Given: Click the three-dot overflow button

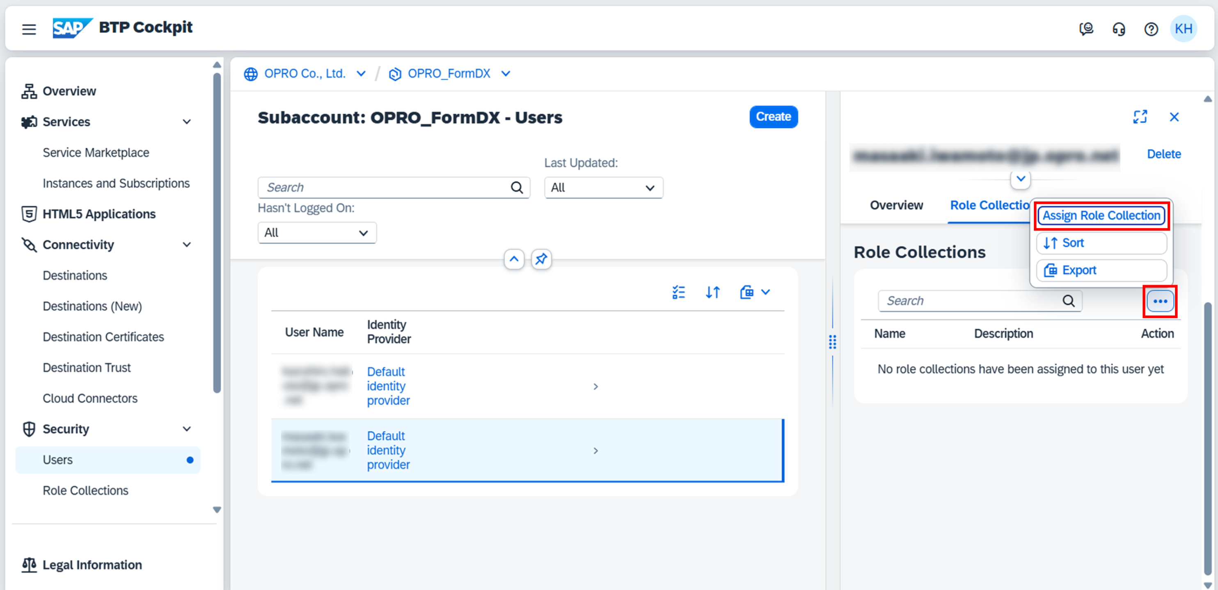Looking at the screenshot, I should [x=1159, y=301].
